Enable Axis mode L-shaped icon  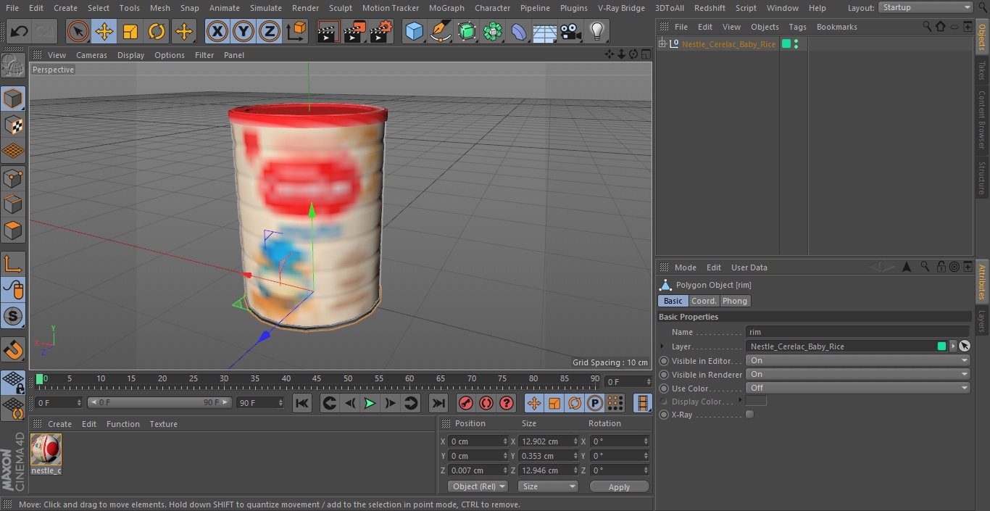pos(13,264)
